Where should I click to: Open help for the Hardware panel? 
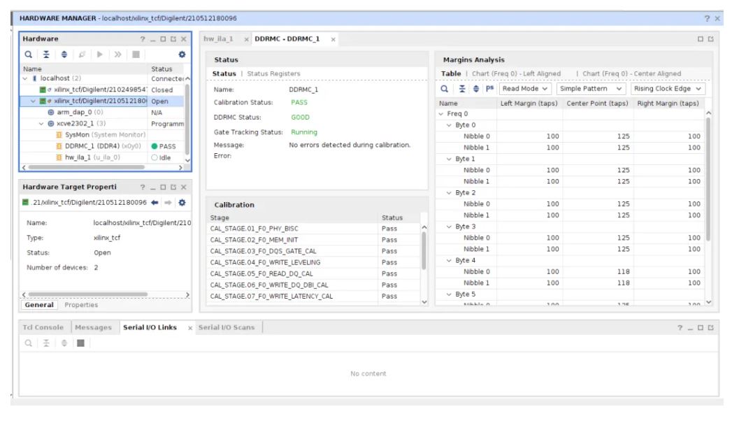pyautogui.click(x=143, y=39)
